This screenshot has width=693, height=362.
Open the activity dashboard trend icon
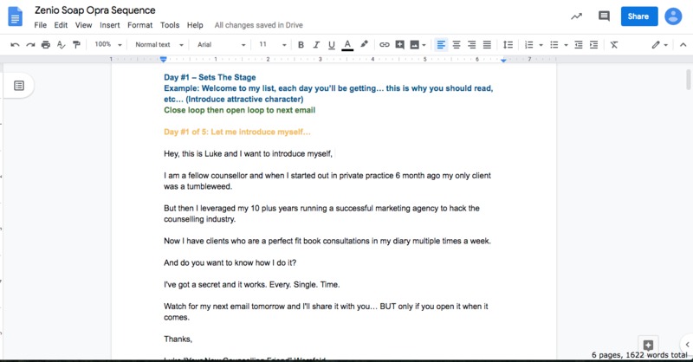pos(576,16)
